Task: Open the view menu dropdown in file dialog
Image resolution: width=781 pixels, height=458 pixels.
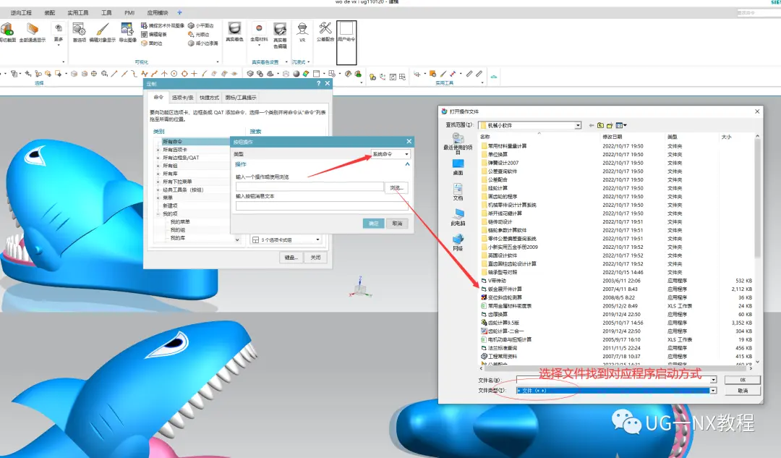Action: (x=621, y=126)
